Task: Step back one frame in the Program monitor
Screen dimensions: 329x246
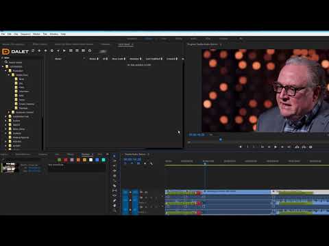Action: point(269,147)
